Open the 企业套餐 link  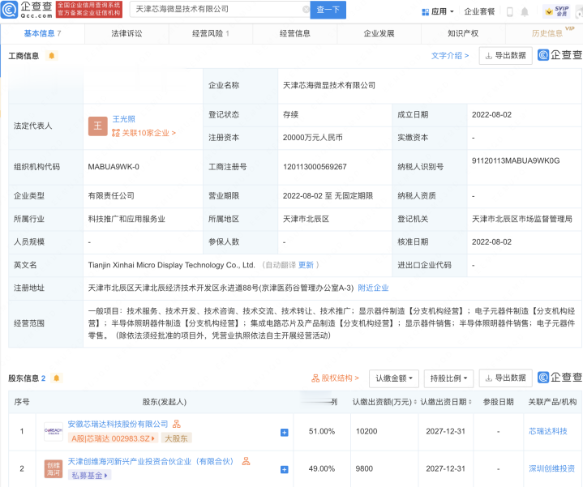(479, 11)
